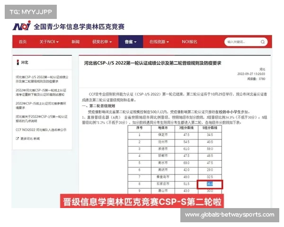This screenshot has width=284, height=227.
Task: Open sidebar link 河北省CSP-J/S 2022第一轮认证成绩公示
Action: click(x=42, y=79)
